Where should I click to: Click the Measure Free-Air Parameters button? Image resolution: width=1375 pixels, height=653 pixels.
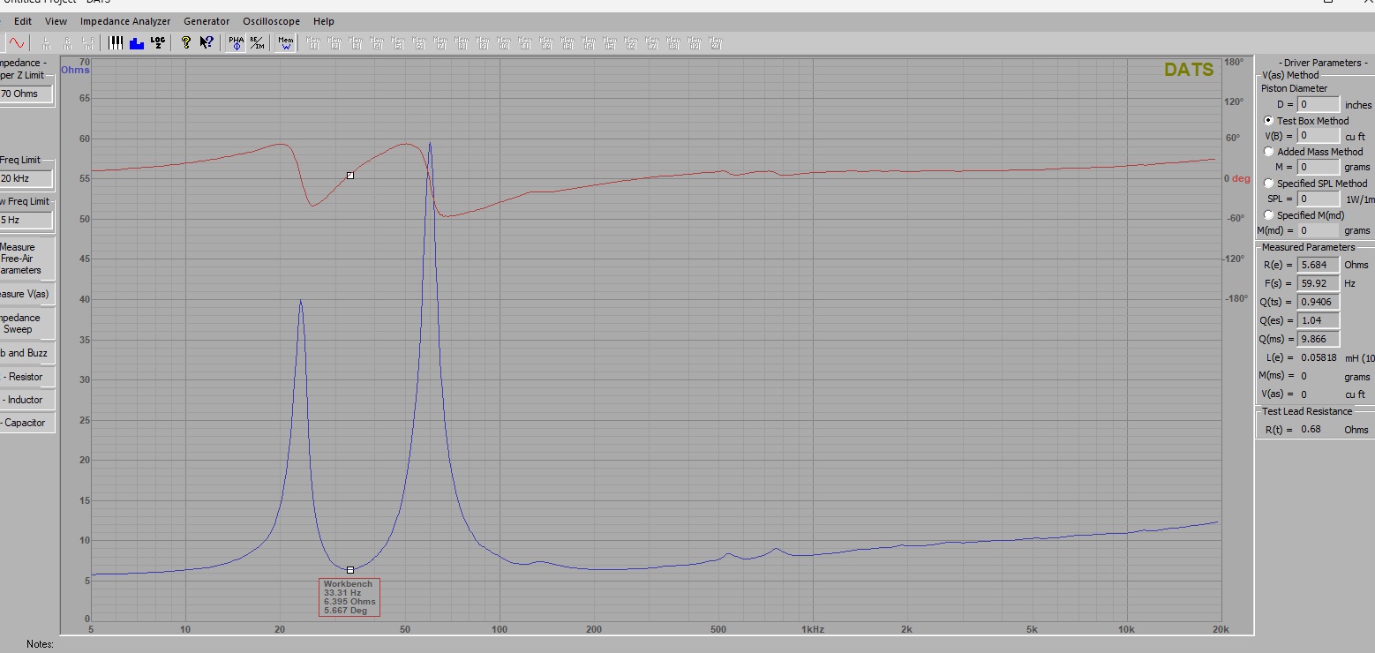pos(26,259)
